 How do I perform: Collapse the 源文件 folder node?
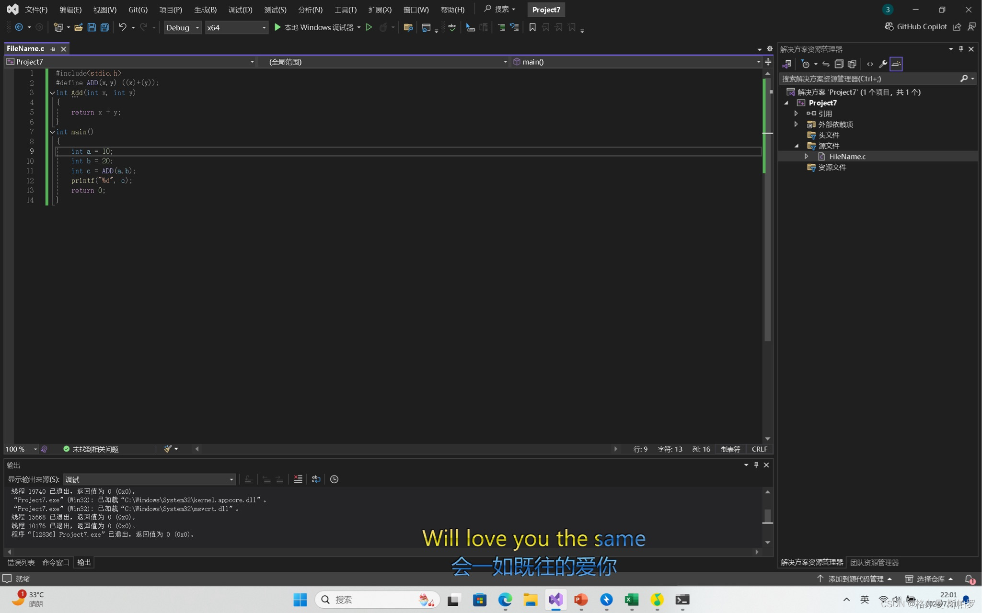click(797, 146)
